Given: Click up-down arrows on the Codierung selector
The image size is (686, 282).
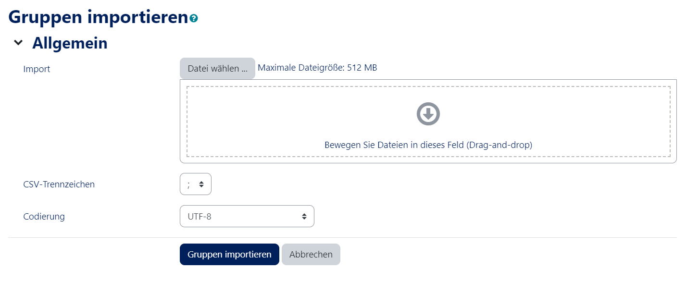Looking at the screenshot, I should (x=304, y=216).
